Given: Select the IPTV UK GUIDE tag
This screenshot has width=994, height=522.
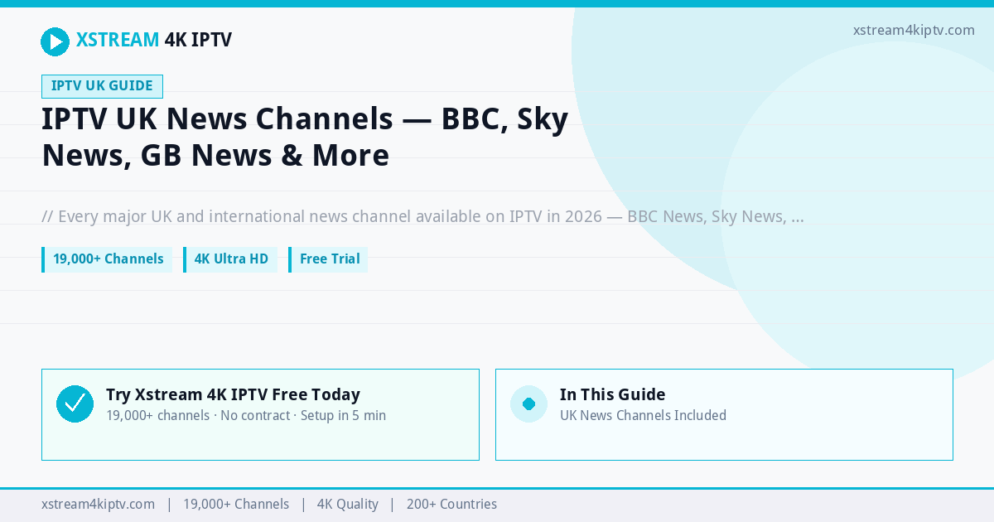Looking at the screenshot, I should tap(102, 86).
